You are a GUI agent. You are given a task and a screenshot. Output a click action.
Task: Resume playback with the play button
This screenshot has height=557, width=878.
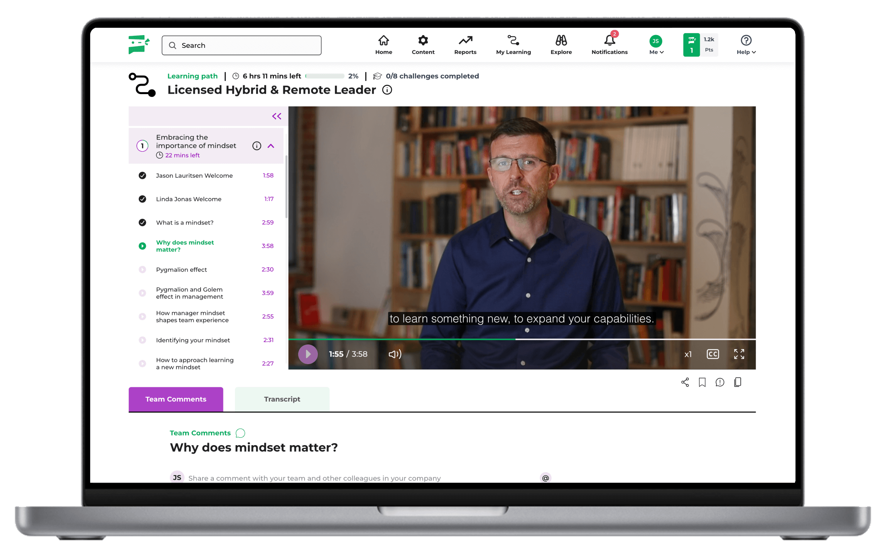[x=307, y=354]
